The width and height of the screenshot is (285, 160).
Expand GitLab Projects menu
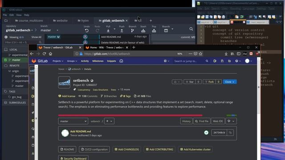point(58,61)
